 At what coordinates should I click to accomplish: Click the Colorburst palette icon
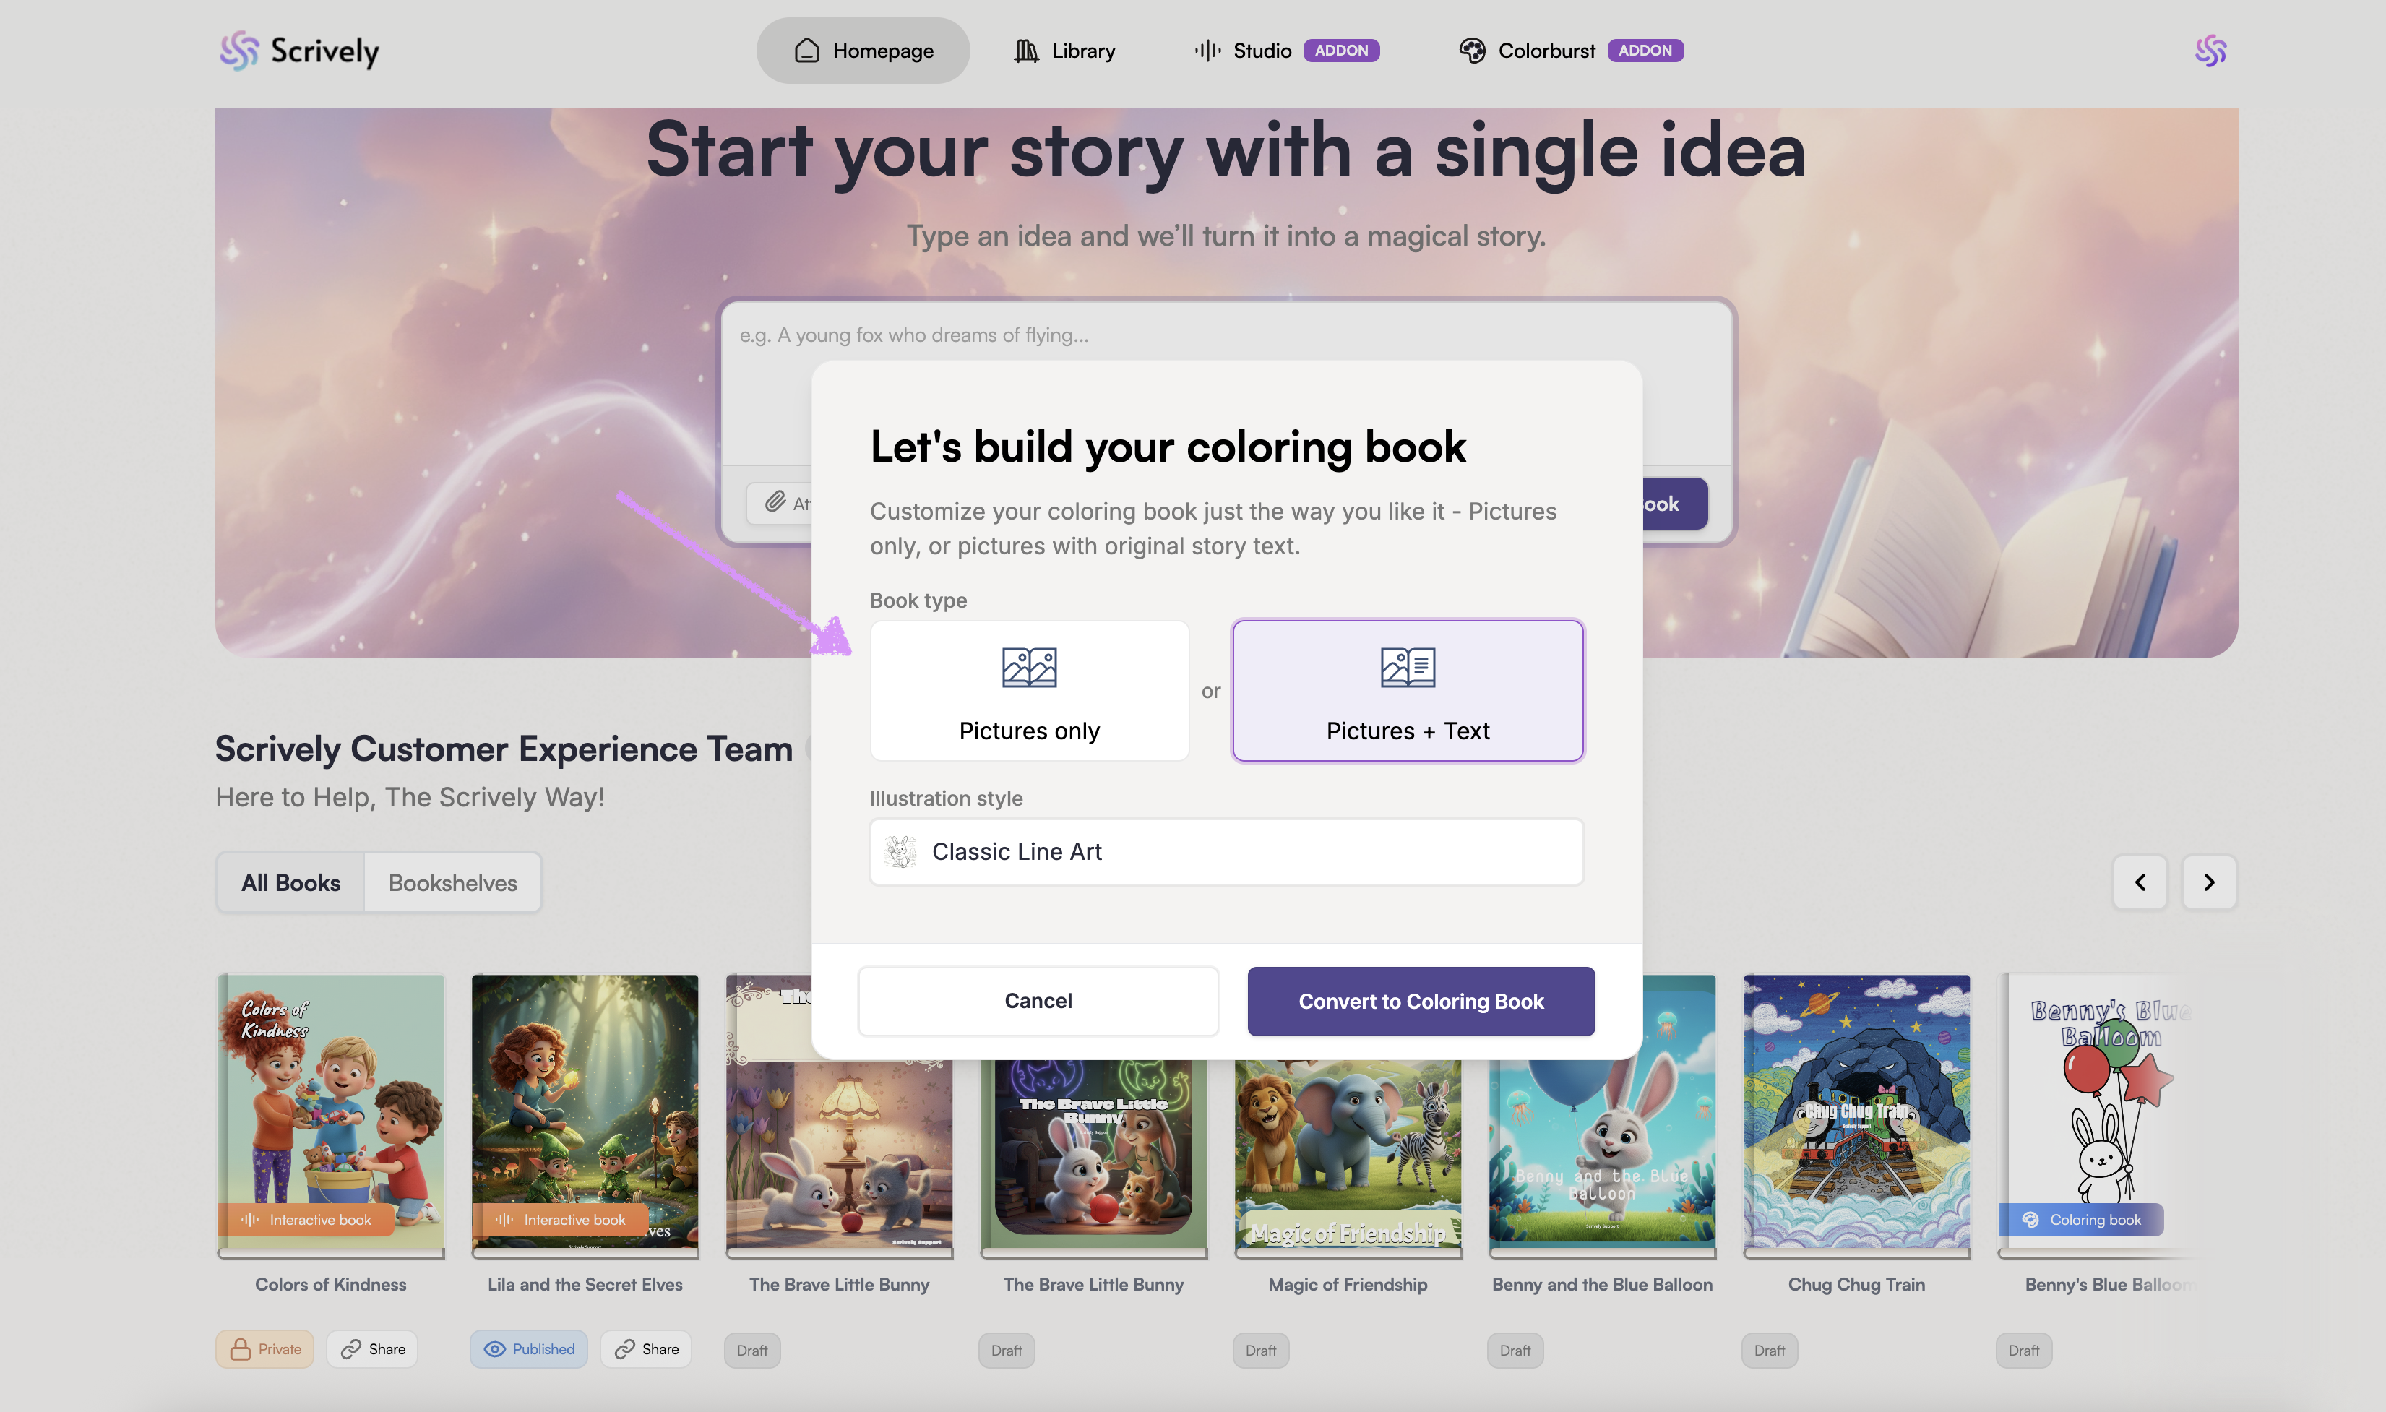click(1472, 51)
